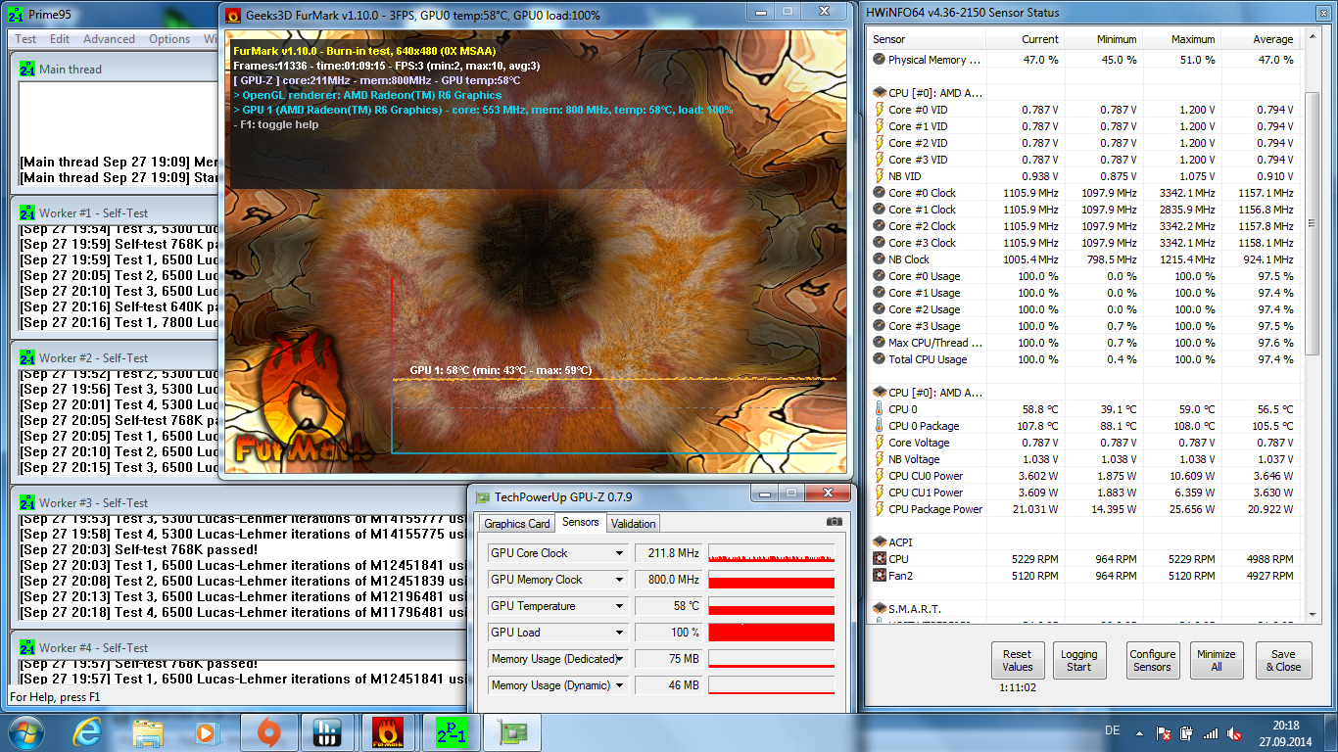Screen dimensions: 1338x752
Task: Click the Fan2 sensor icon under ACPI
Action: [879, 576]
